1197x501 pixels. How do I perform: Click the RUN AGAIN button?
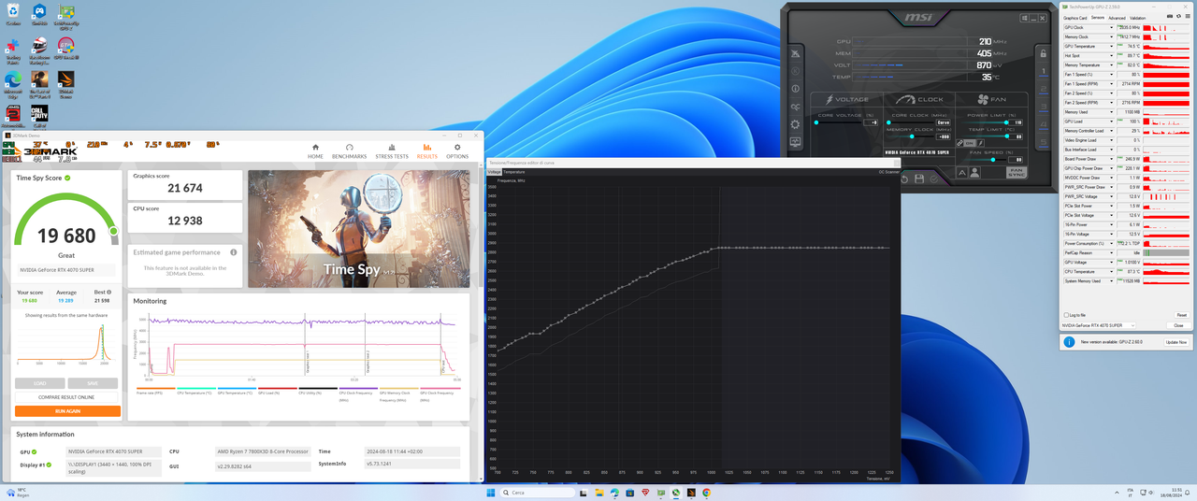[67, 411]
